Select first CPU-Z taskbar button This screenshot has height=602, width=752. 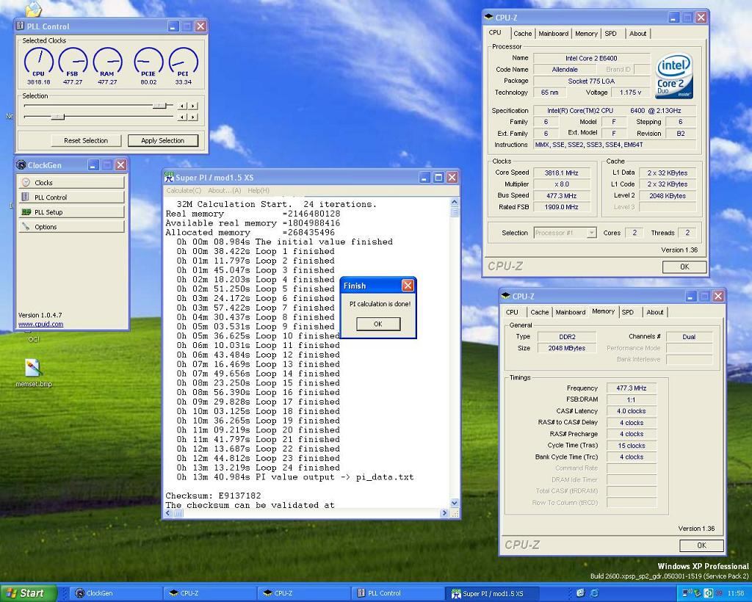(209, 593)
